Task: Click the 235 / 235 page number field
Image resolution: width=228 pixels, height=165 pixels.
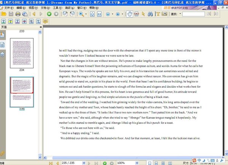Action: [x=71, y=163]
